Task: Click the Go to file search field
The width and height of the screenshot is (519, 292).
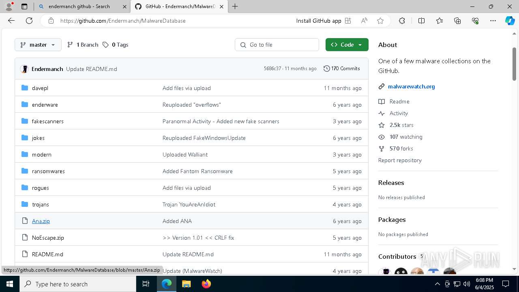Action: click(x=277, y=45)
